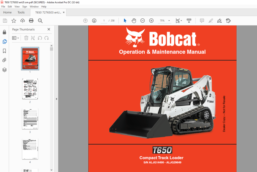
Task: Open the View menu
Action: 17,7
